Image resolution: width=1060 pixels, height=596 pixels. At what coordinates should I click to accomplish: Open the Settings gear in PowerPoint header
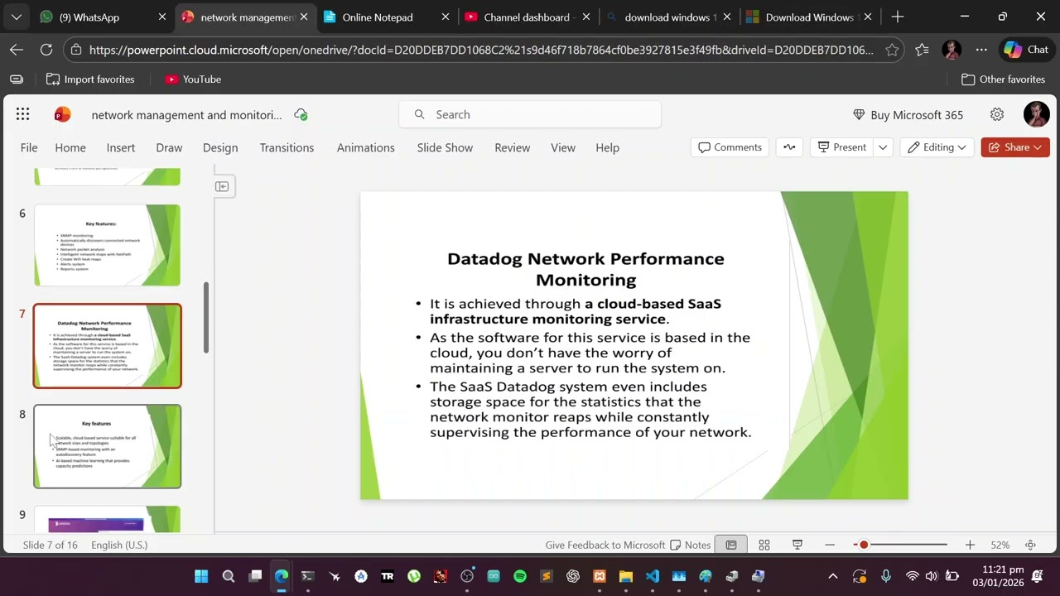point(997,115)
